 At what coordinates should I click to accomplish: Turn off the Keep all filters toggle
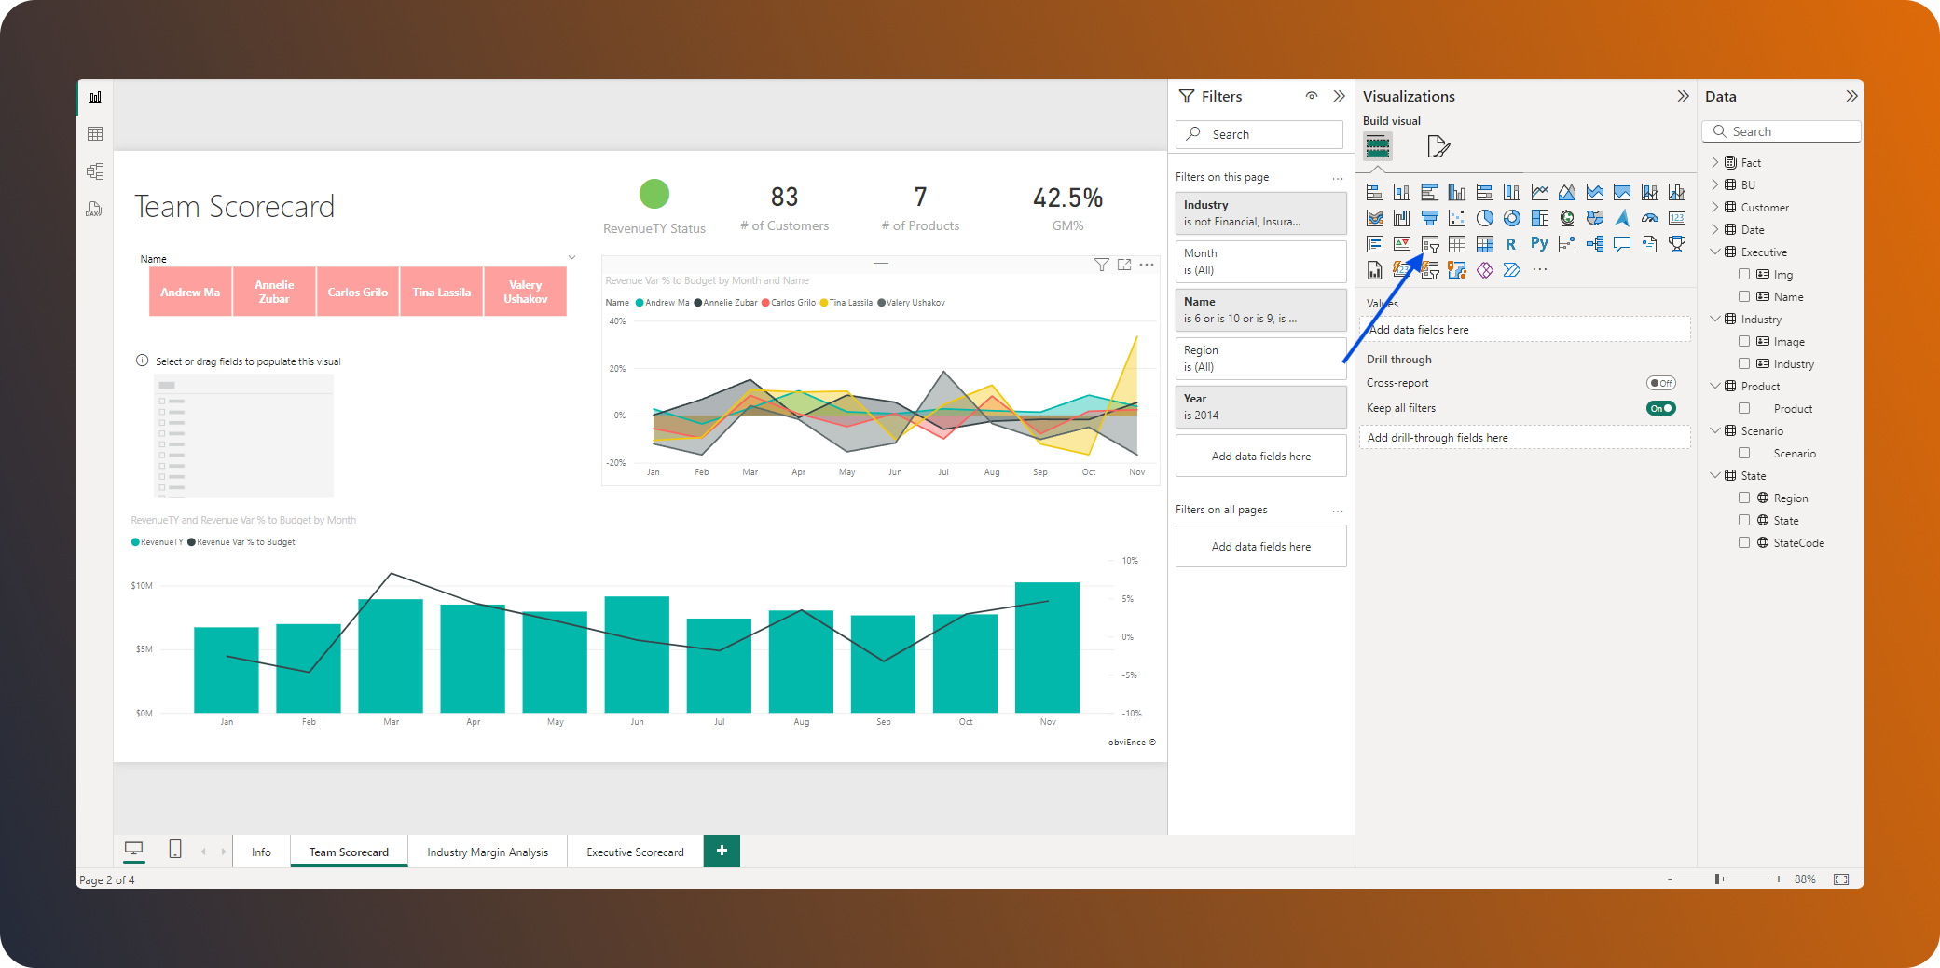click(1660, 407)
